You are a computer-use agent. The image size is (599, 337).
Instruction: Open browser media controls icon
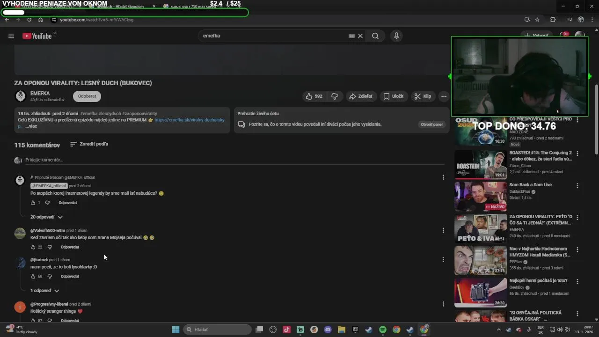pyautogui.click(x=570, y=20)
